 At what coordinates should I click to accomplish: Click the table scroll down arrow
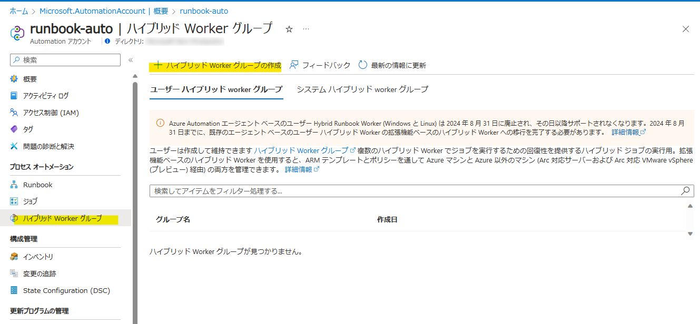(x=691, y=234)
